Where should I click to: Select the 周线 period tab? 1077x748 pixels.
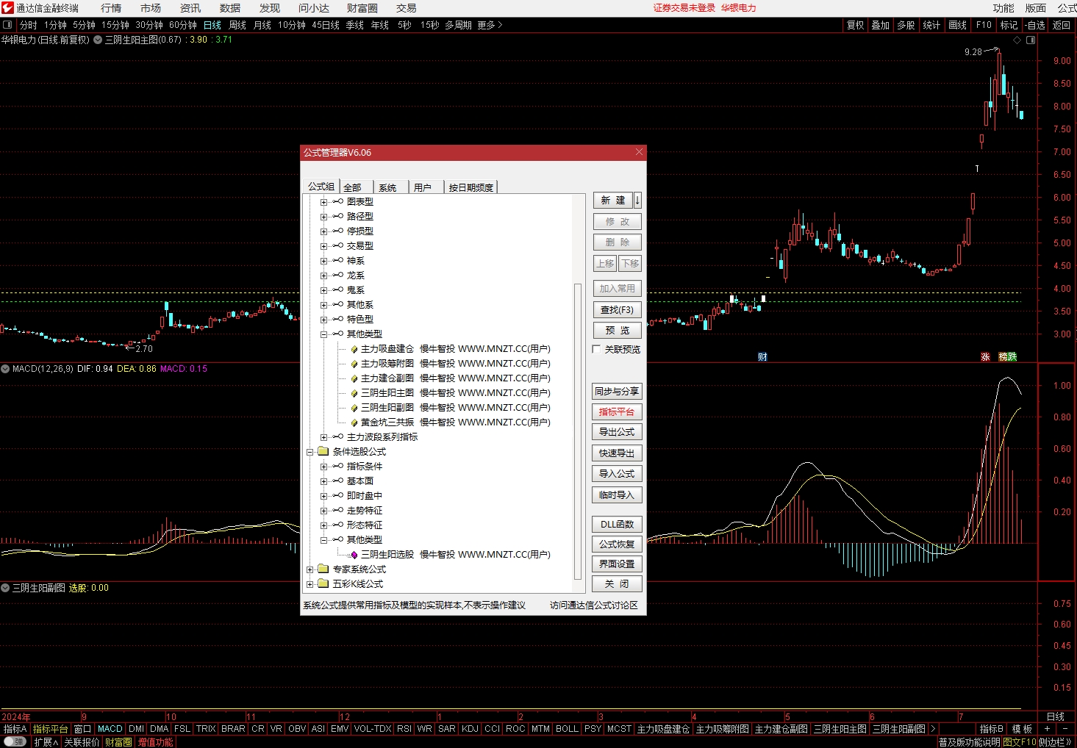[237, 25]
